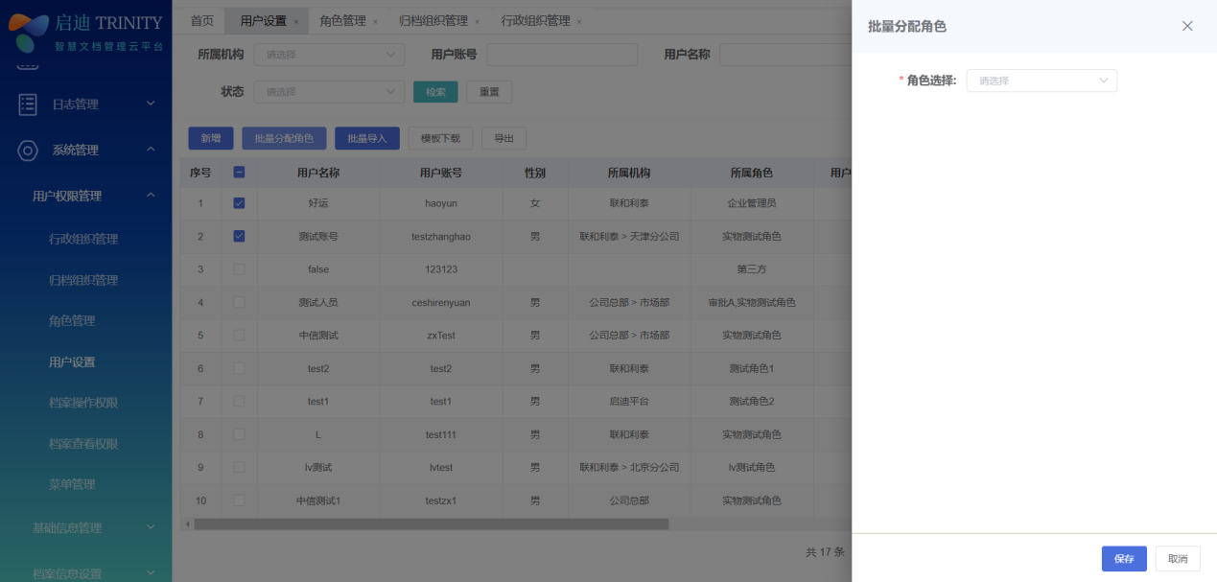This screenshot has width=1217, height=582.
Task: Tick the checkbox in the testzx1 row
Action: tap(239, 501)
